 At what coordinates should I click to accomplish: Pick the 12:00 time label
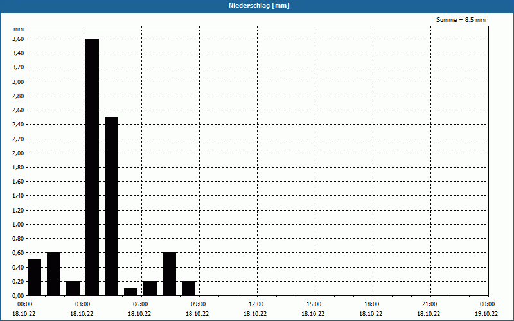coord(256,304)
